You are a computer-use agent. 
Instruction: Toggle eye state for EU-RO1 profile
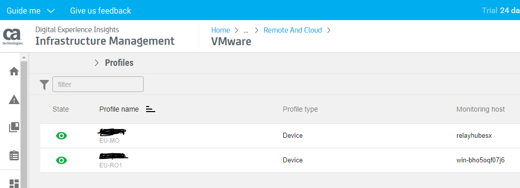(x=61, y=160)
